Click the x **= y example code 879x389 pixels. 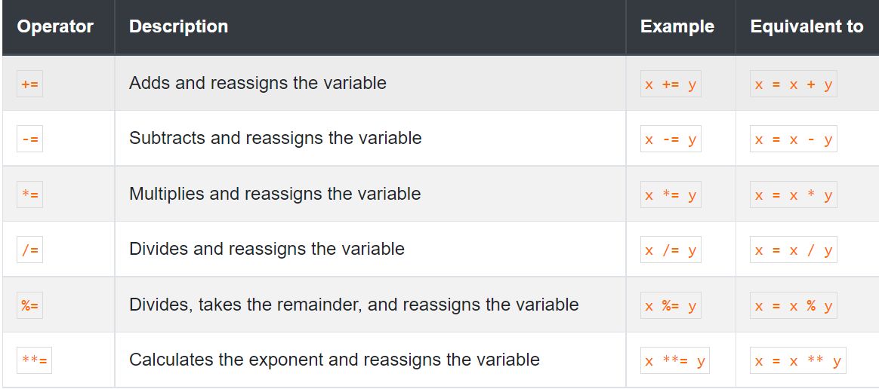tap(674, 360)
